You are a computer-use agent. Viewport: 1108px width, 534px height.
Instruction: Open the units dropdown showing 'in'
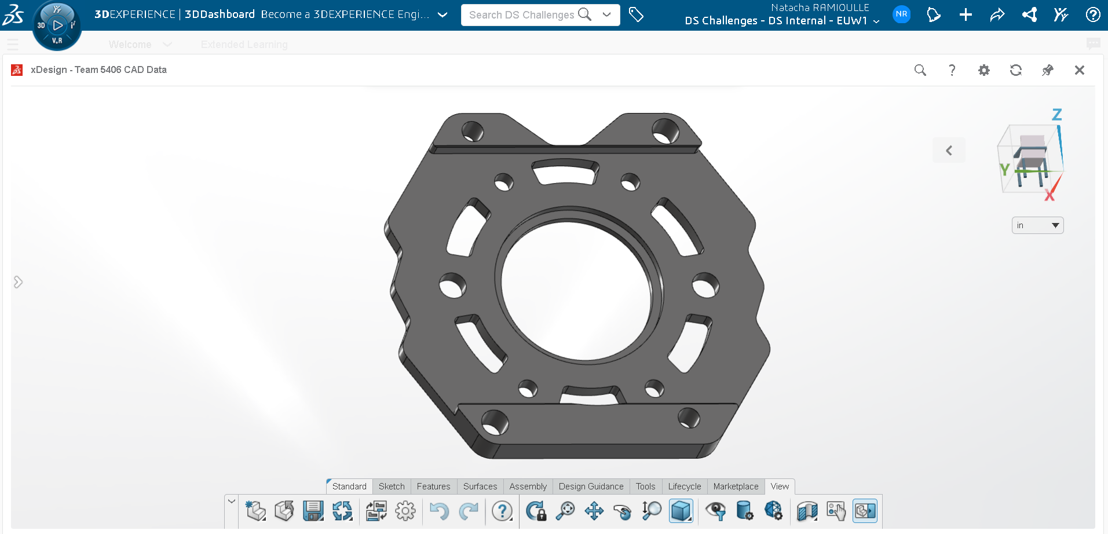pyautogui.click(x=1037, y=225)
